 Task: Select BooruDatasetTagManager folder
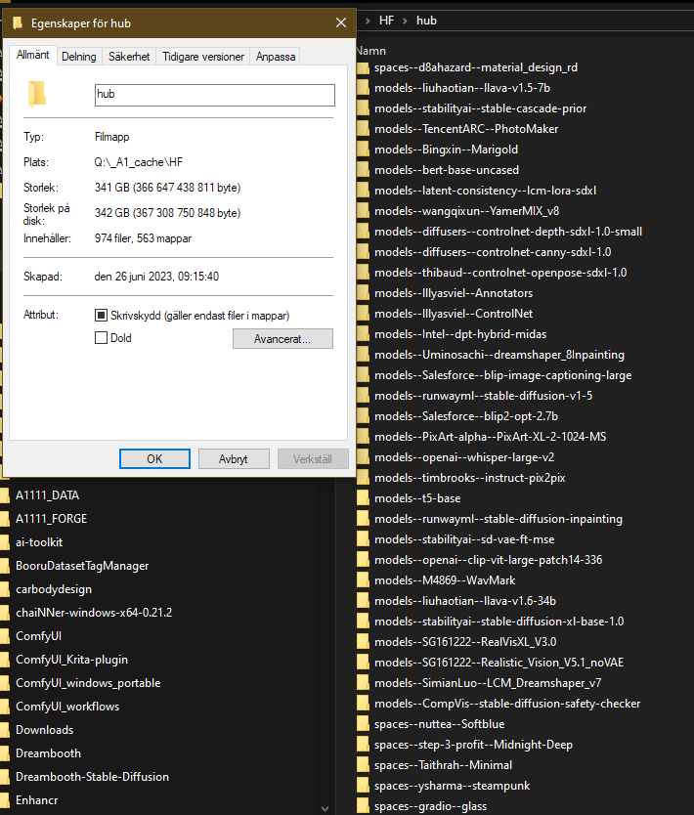(82, 566)
